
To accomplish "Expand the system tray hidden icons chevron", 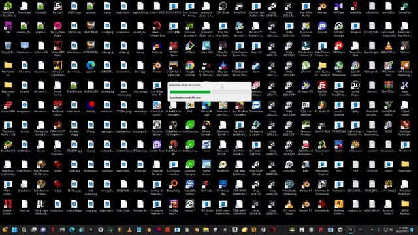I will pos(372,230).
